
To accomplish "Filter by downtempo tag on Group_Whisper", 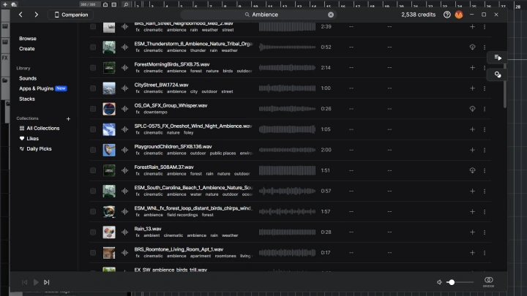I will (x=155, y=112).
